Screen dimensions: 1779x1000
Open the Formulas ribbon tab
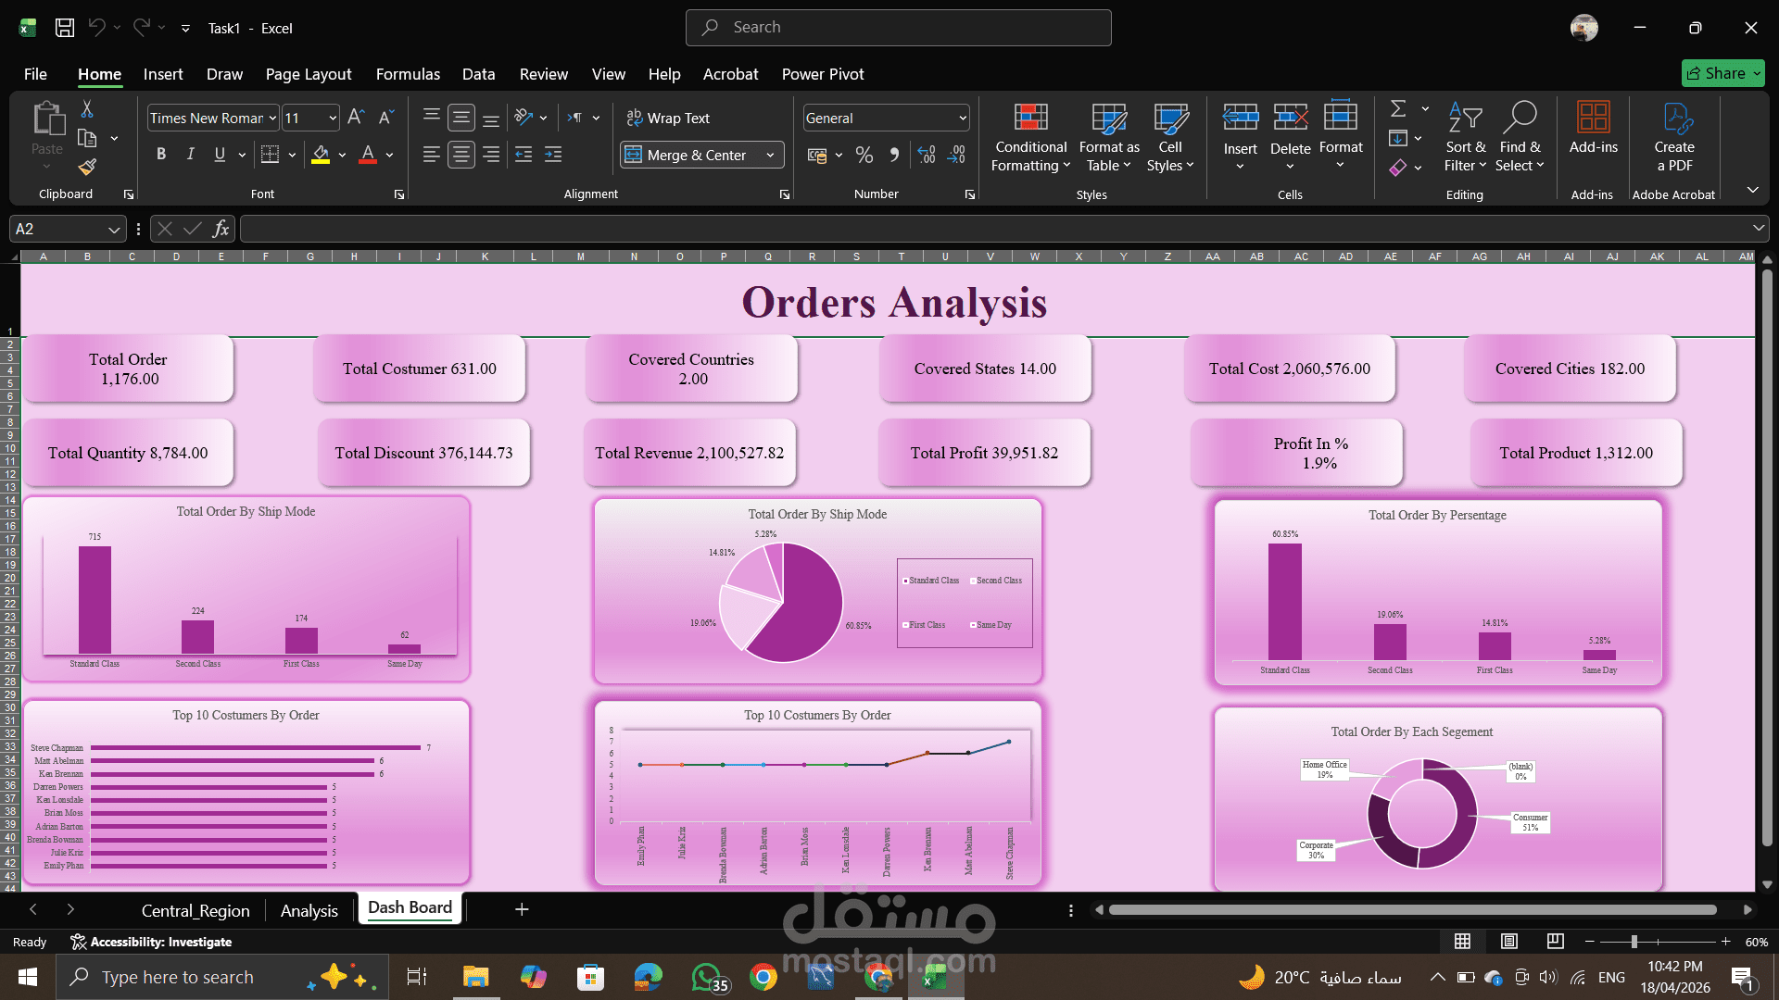coord(408,74)
